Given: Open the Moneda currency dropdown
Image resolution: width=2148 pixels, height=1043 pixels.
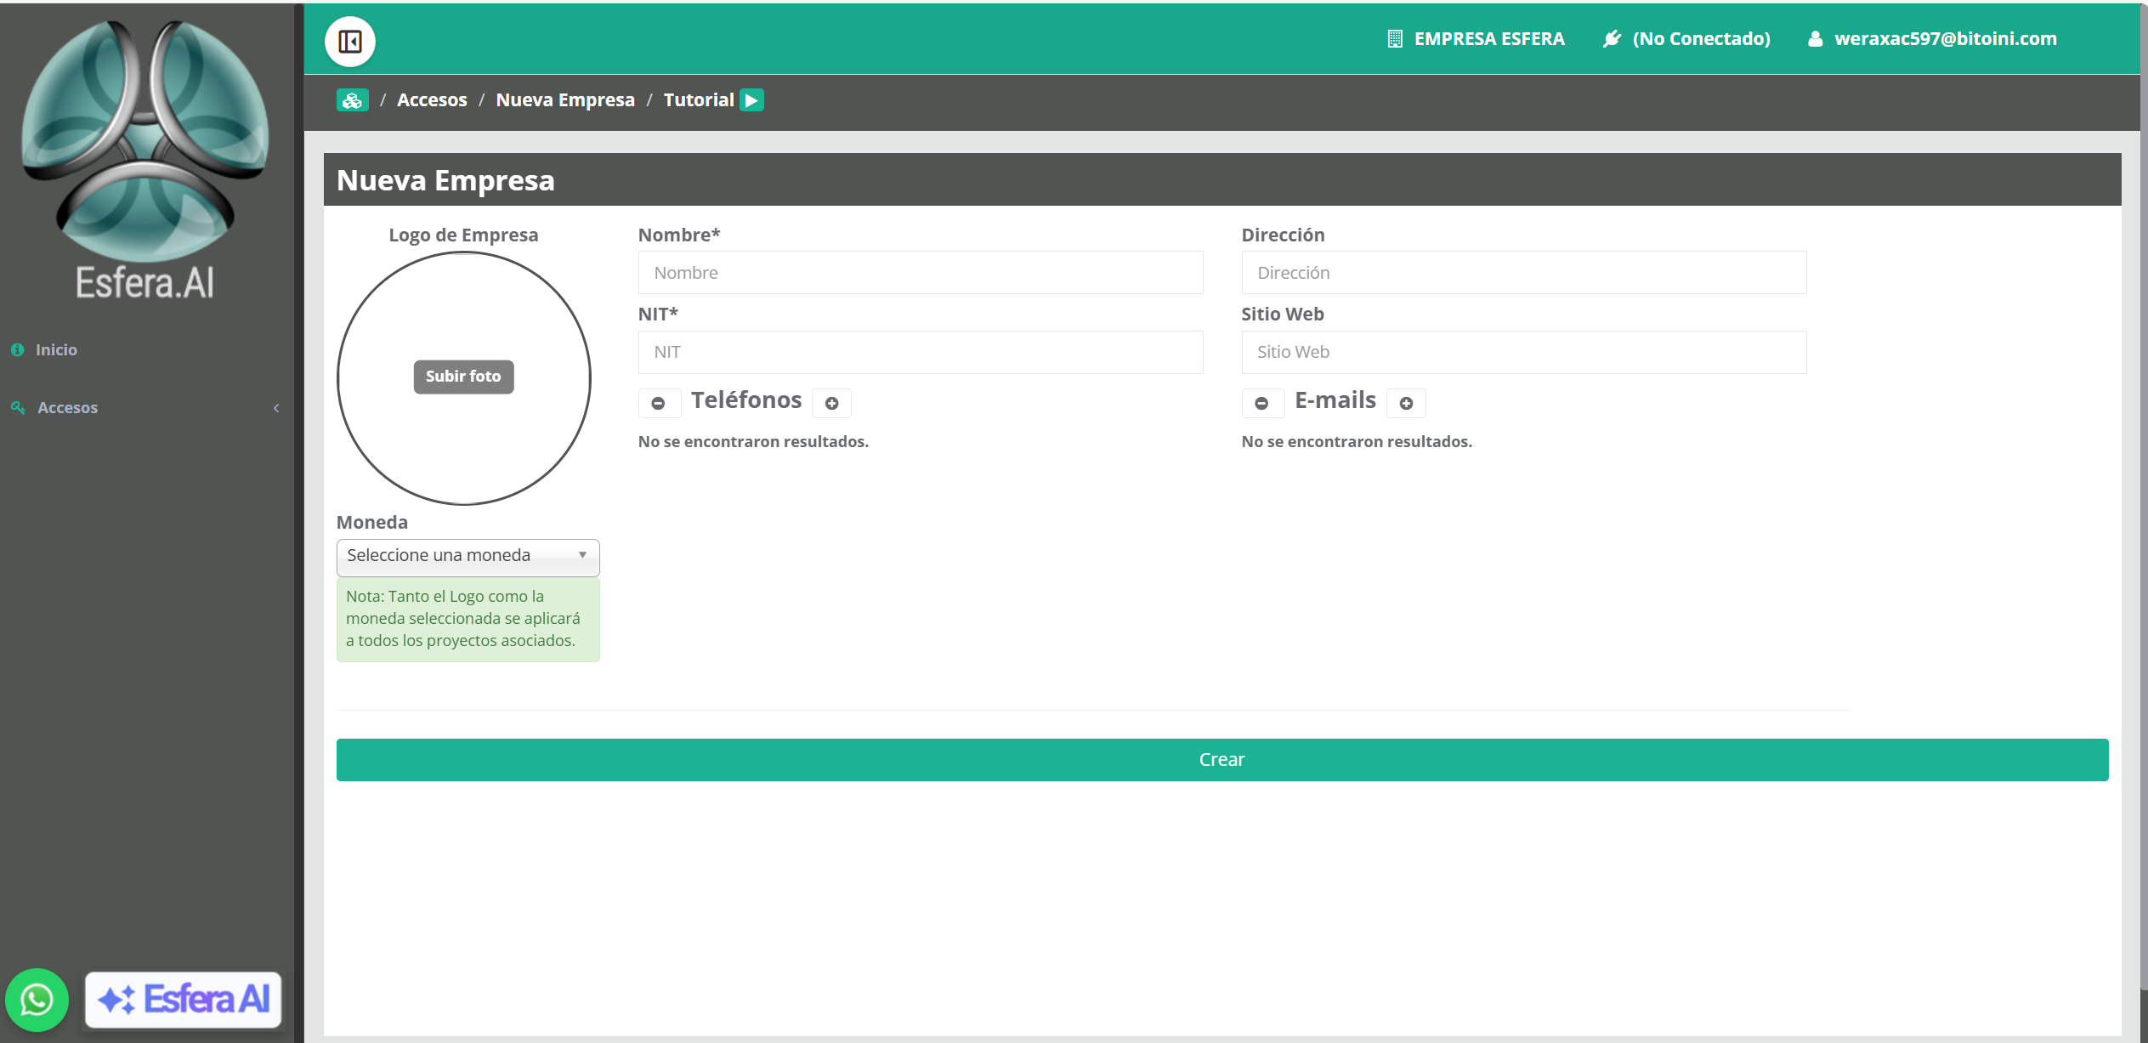Looking at the screenshot, I should point(468,556).
